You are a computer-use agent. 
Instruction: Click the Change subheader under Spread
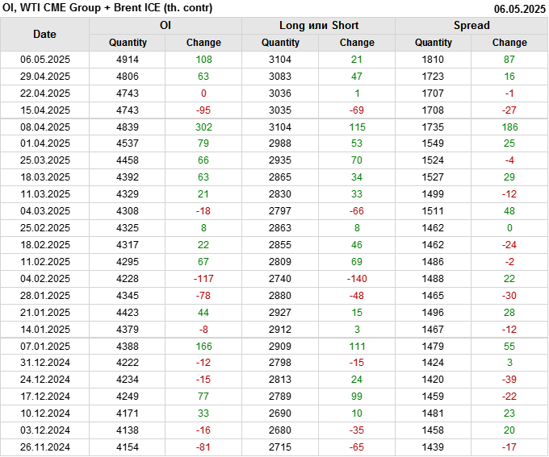point(509,43)
